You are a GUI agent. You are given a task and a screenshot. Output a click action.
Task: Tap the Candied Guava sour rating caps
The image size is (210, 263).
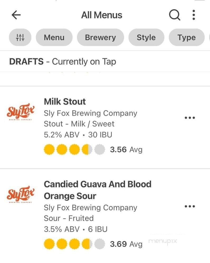74,244
